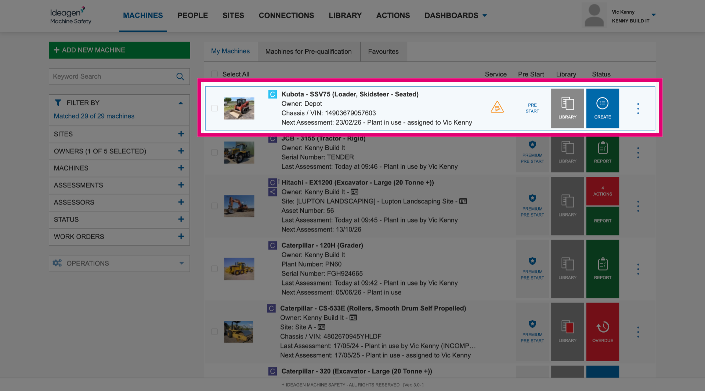This screenshot has height=391, width=705.
Task: Click the blue Create status tile for Kubota
Action: pyautogui.click(x=603, y=108)
